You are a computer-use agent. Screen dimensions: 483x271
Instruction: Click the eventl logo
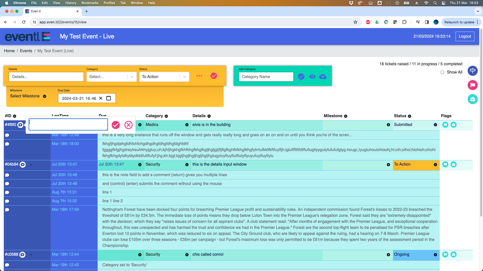pyautogui.click(x=27, y=37)
